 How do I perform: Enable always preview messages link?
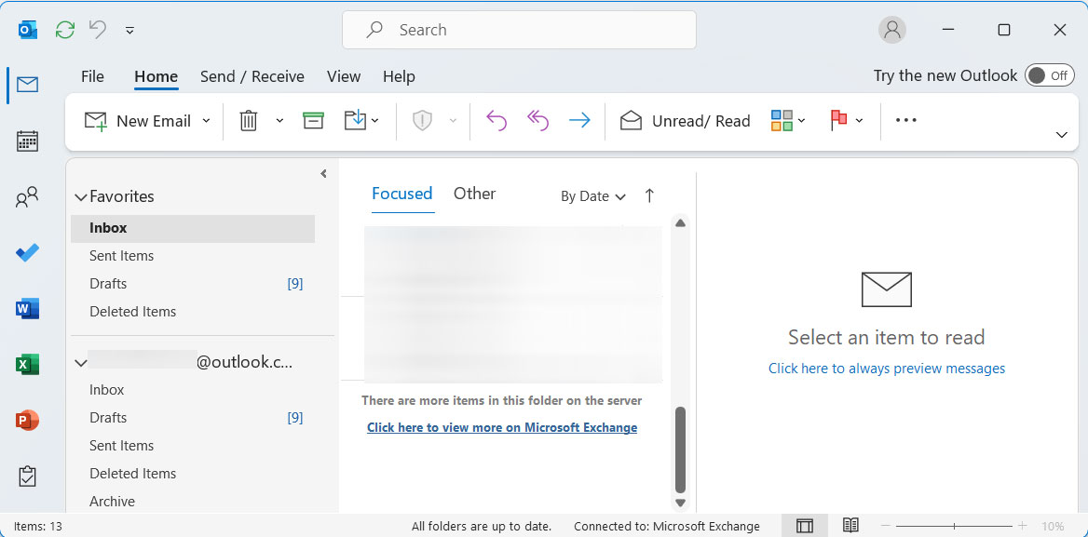pos(886,368)
